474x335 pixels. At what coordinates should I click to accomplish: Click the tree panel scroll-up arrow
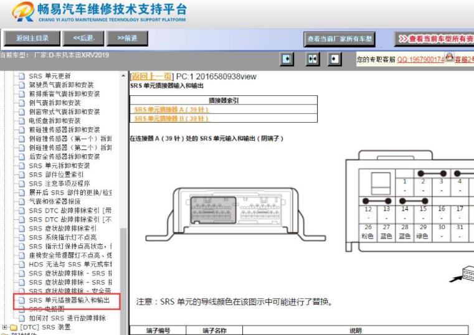coord(123,75)
